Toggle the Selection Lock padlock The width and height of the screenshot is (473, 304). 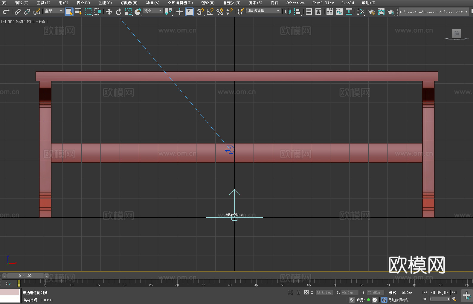coord(298,292)
